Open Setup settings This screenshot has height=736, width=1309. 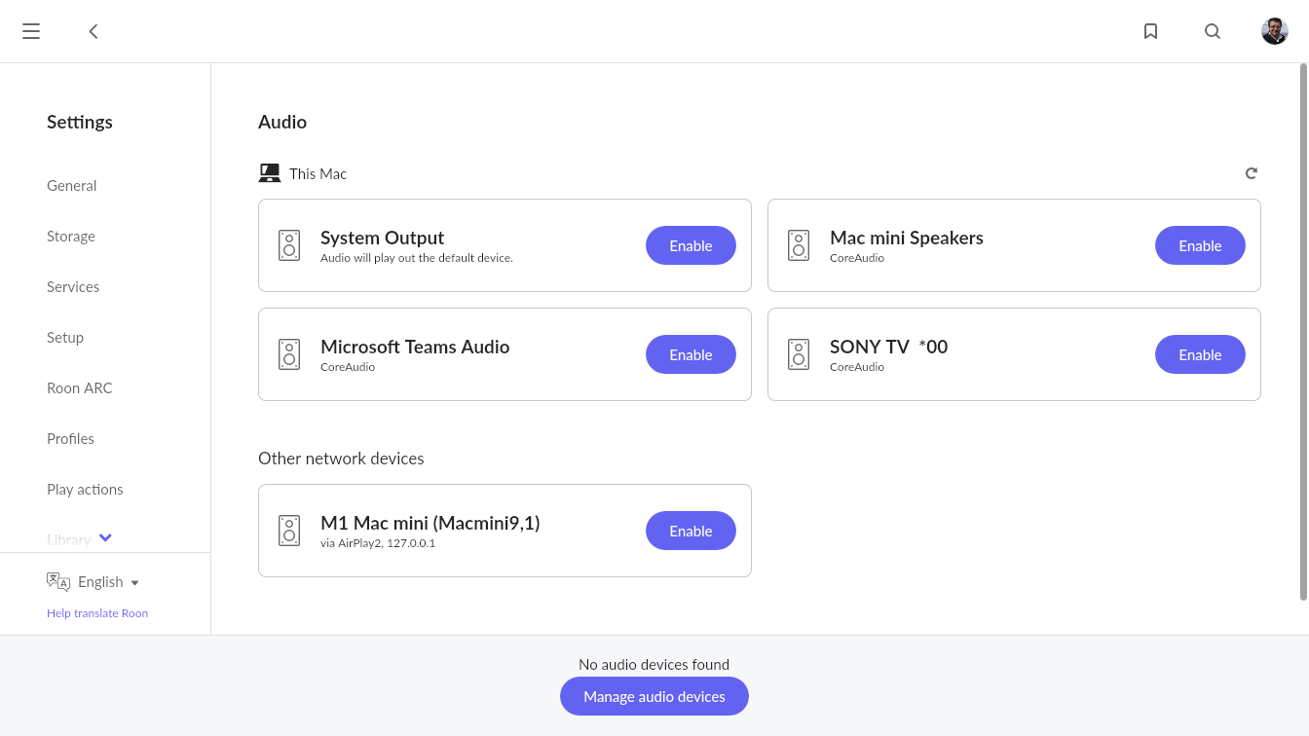[x=65, y=337]
